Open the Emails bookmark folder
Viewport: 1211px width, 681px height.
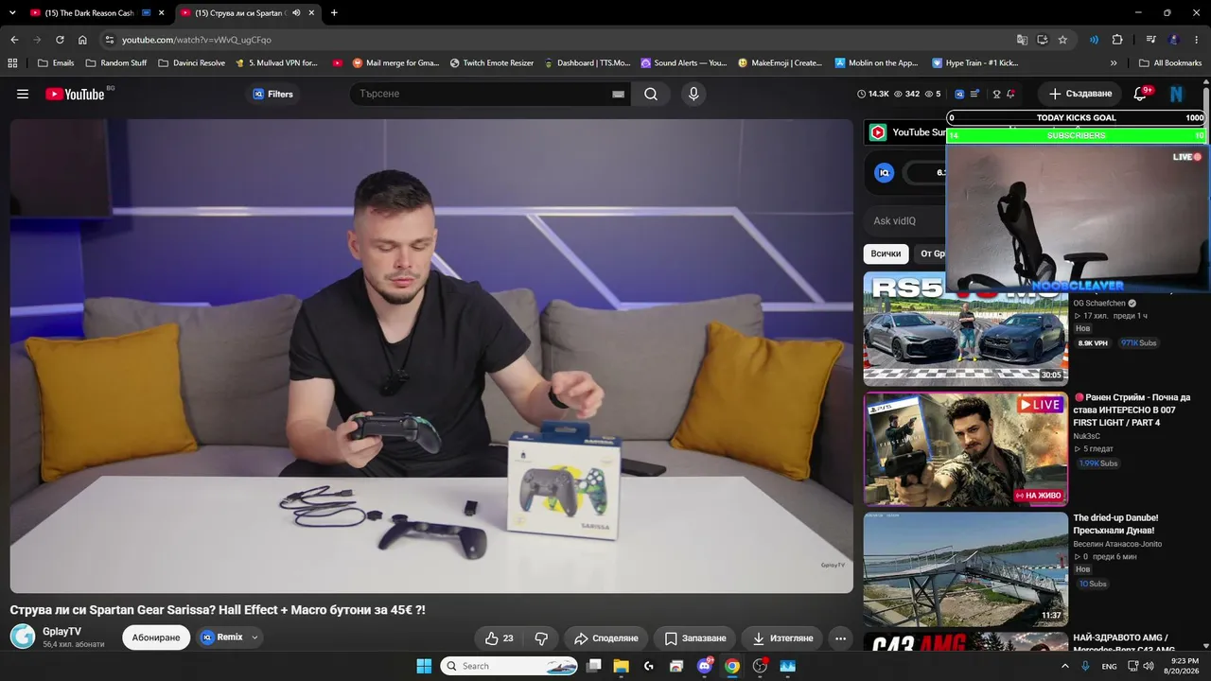pyautogui.click(x=56, y=63)
